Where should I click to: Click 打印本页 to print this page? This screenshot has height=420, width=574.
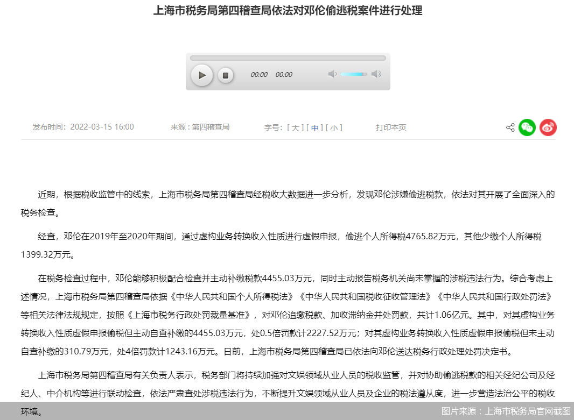tap(391, 127)
